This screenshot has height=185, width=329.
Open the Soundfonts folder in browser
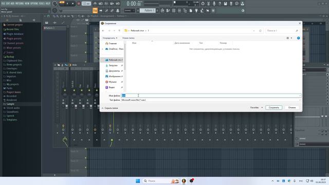[12, 112]
